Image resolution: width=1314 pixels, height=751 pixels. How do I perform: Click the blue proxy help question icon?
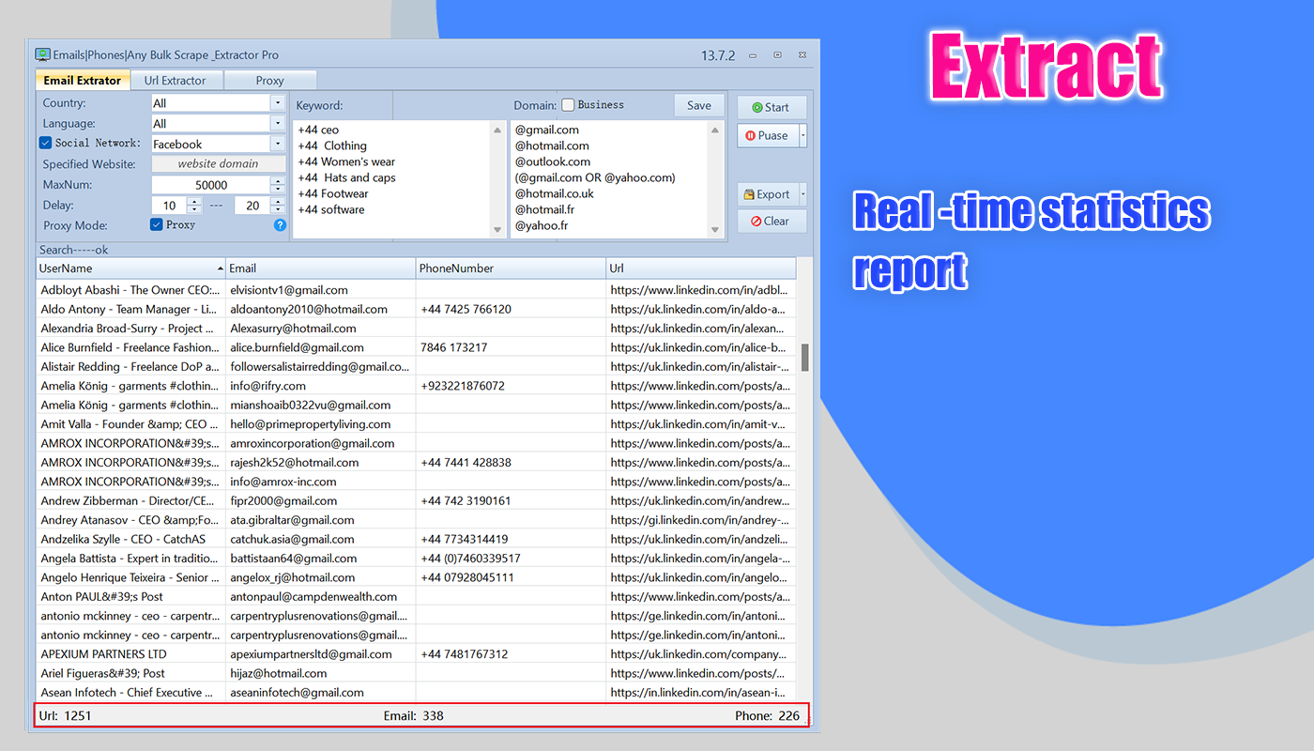(x=280, y=225)
